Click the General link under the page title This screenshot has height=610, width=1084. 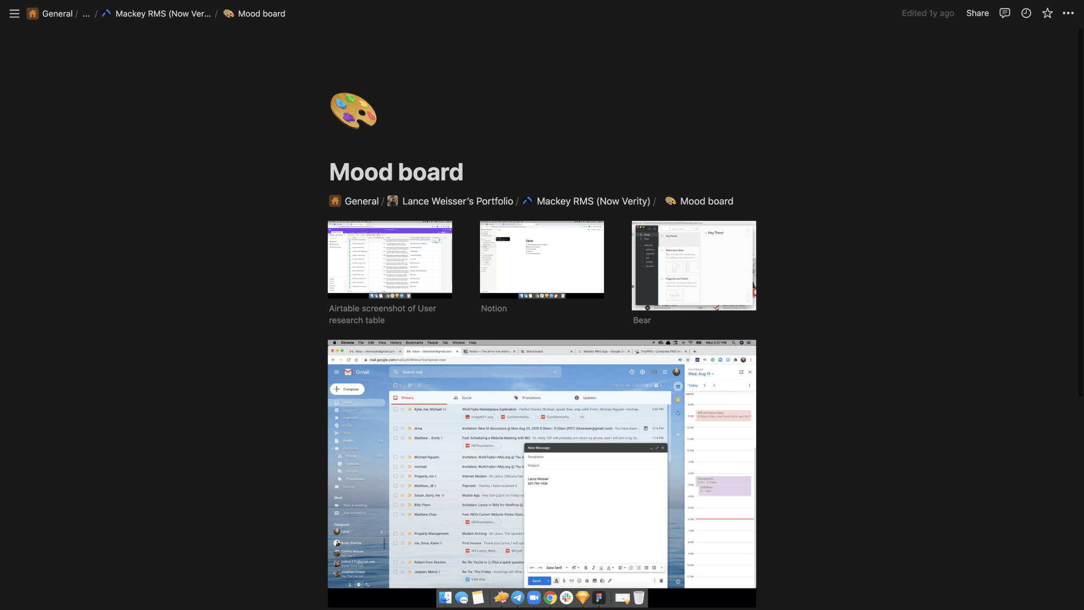click(361, 201)
